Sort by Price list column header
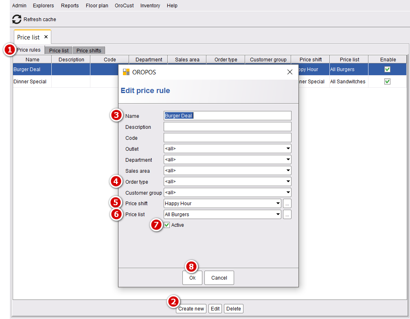This screenshot has width=410, height=319. click(x=349, y=59)
